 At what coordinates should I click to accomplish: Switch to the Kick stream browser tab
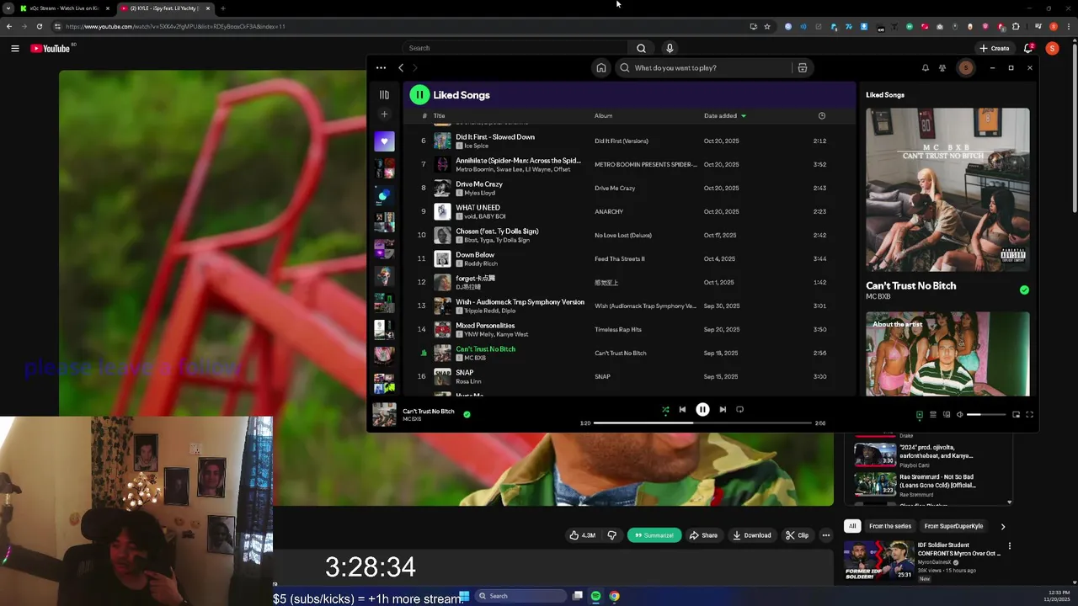coord(66,8)
